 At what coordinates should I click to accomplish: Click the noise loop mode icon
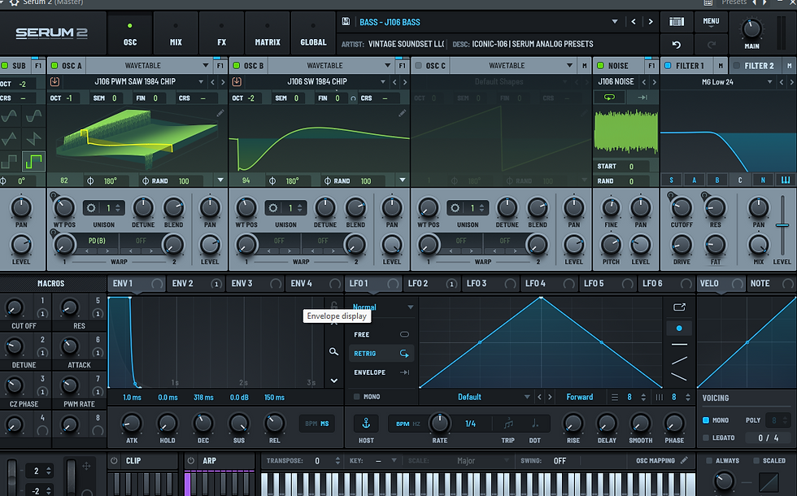[609, 97]
